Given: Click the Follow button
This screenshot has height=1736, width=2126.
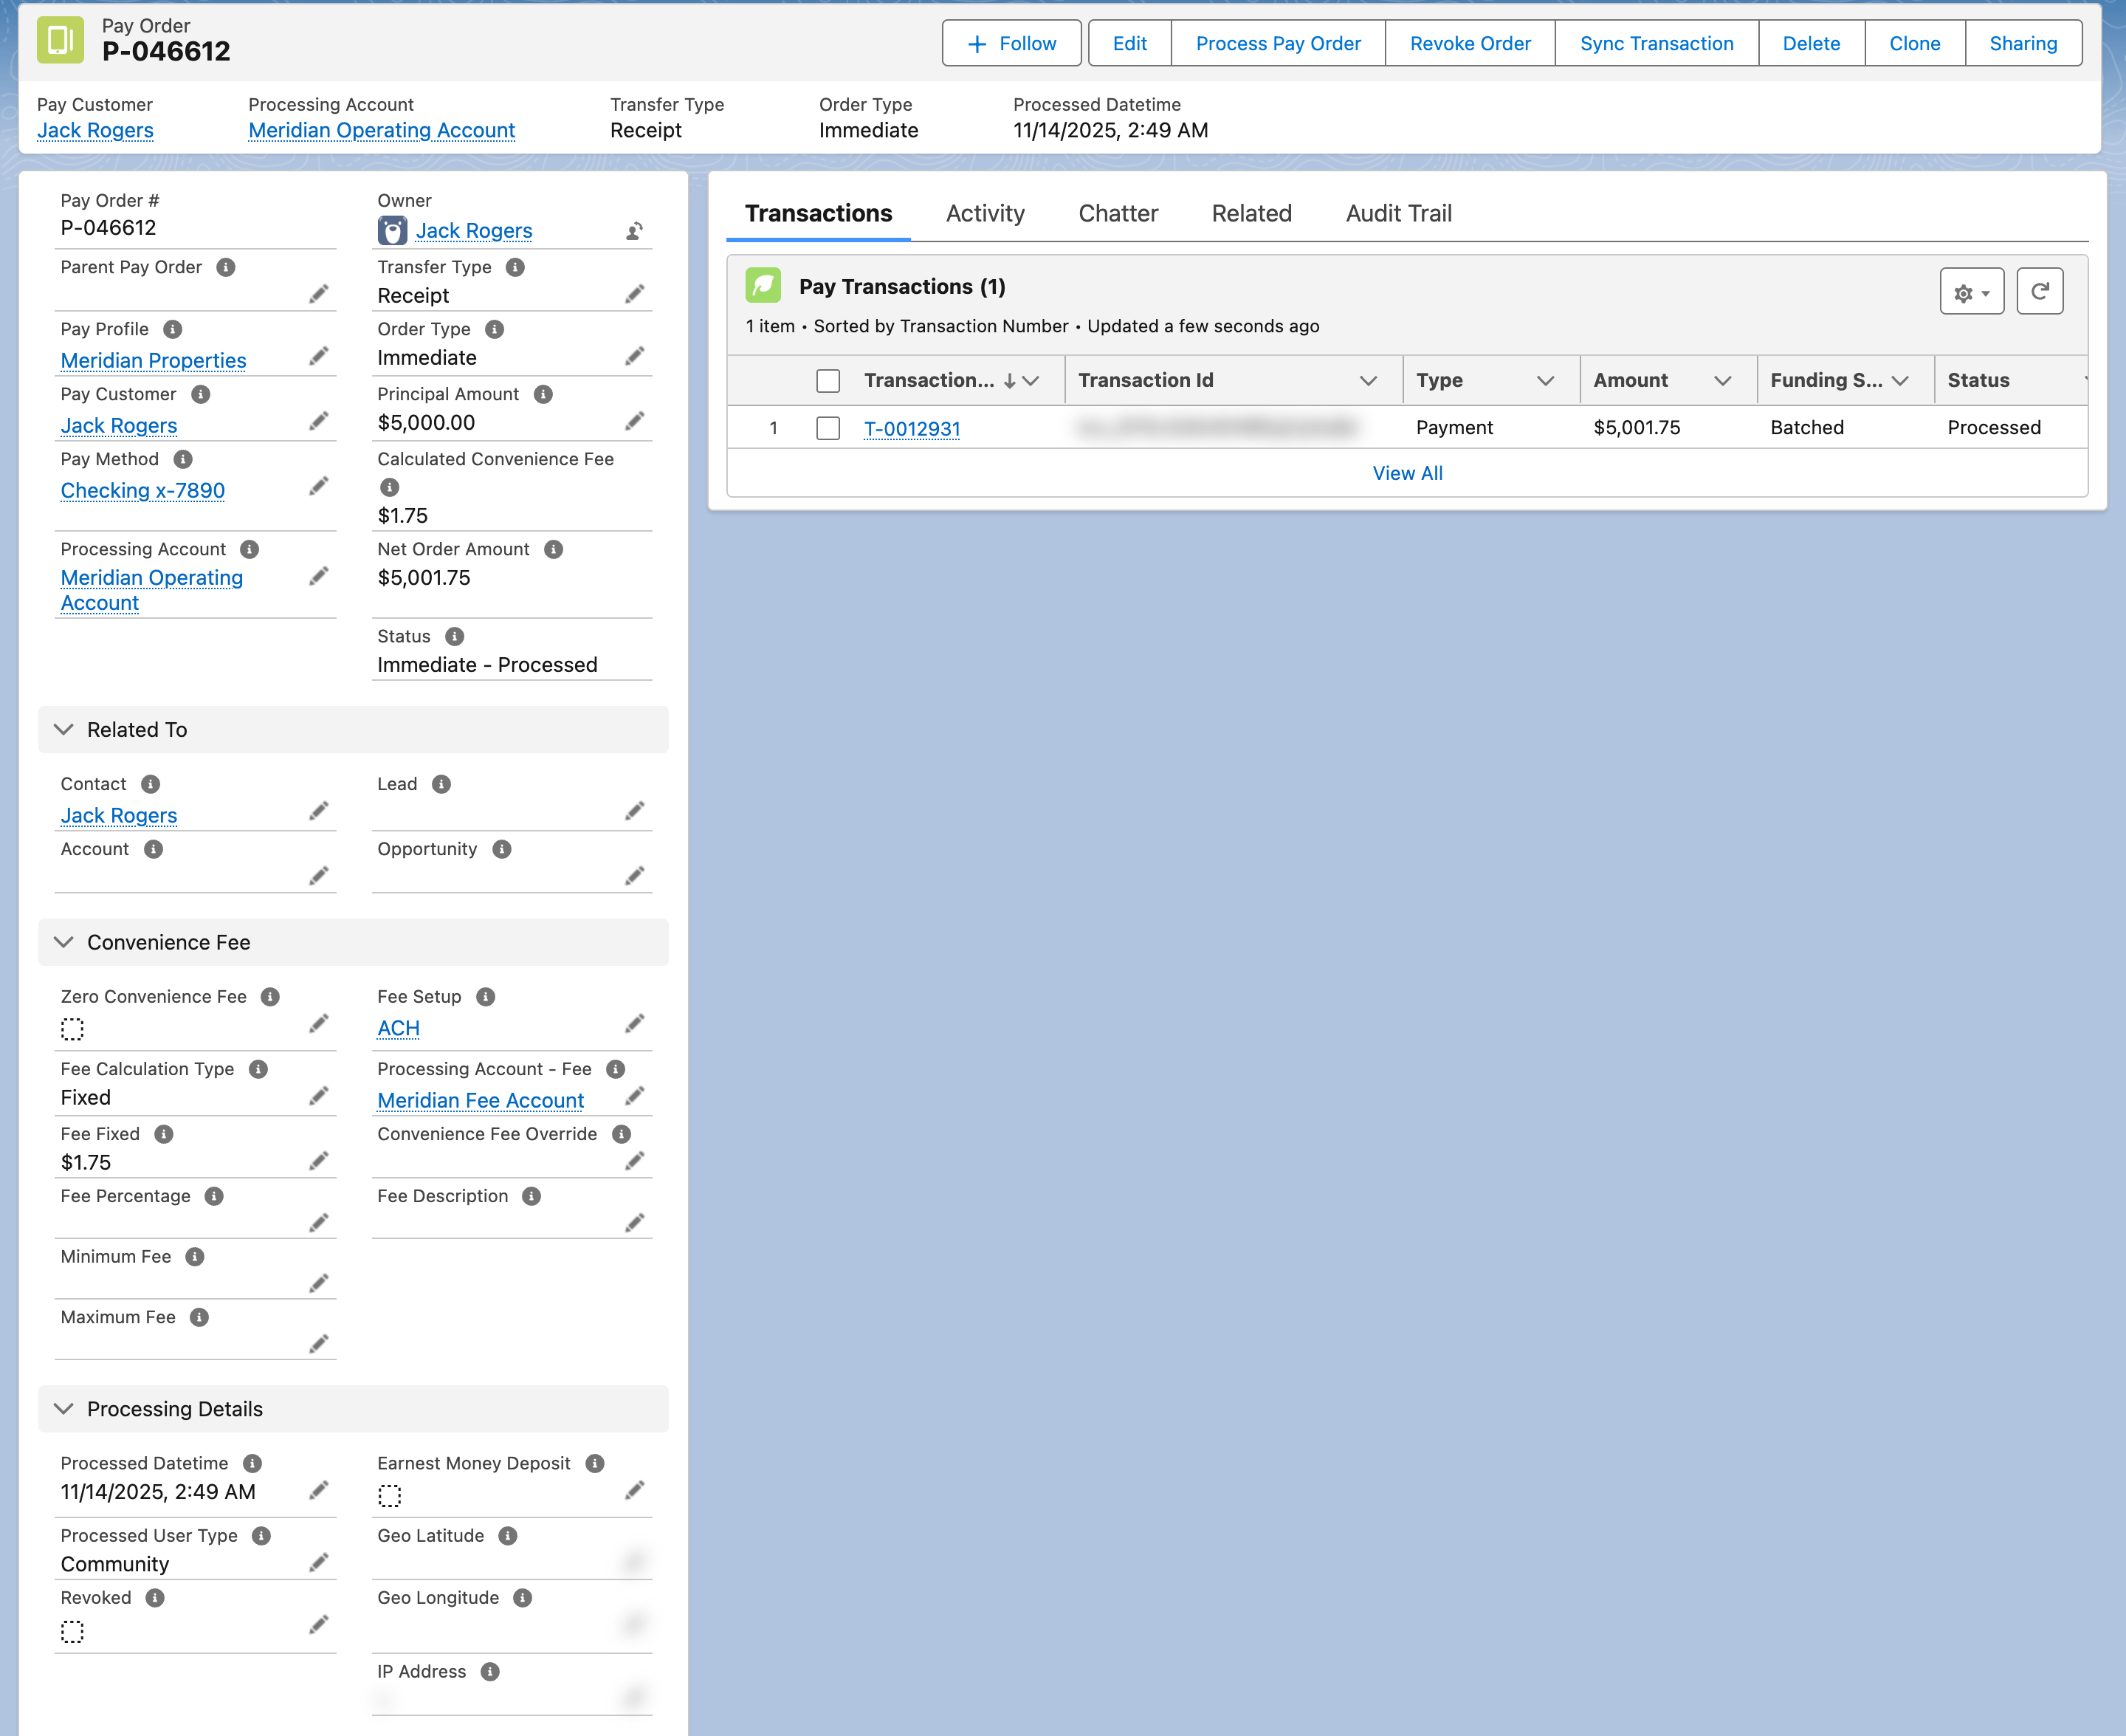Looking at the screenshot, I should 1011,43.
